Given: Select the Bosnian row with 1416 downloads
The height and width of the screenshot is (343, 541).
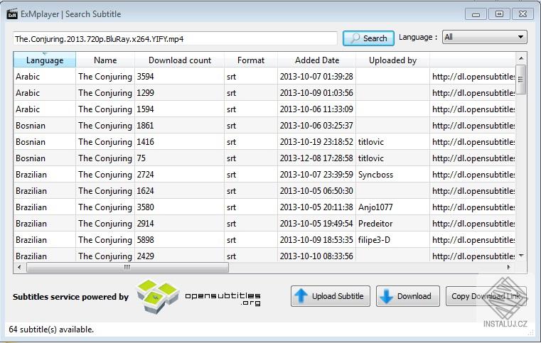Looking at the screenshot, I should click(x=264, y=142).
